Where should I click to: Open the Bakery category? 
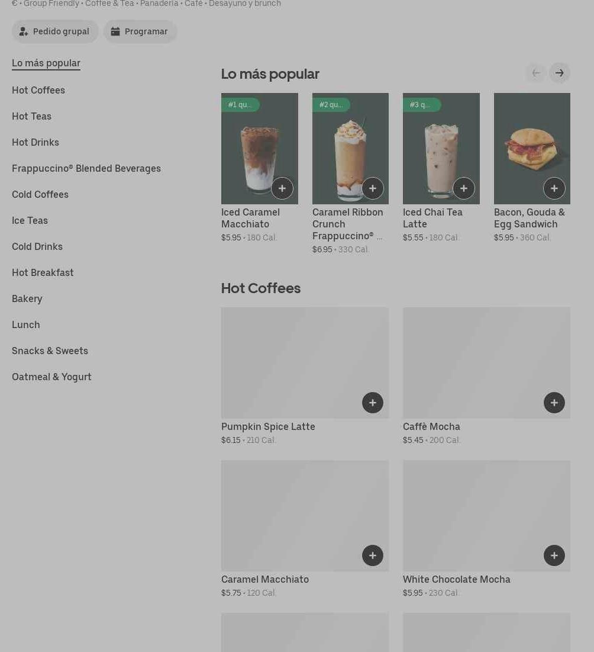point(27,299)
